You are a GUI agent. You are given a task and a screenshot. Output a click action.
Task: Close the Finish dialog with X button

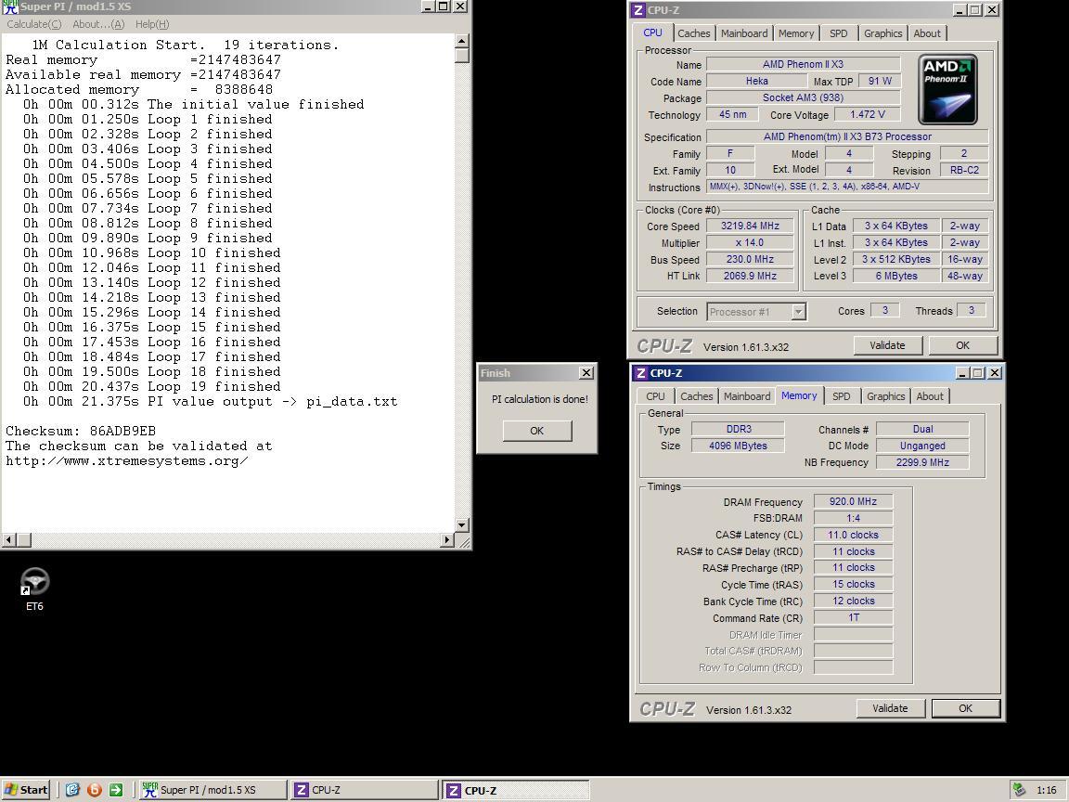pyautogui.click(x=586, y=373)
